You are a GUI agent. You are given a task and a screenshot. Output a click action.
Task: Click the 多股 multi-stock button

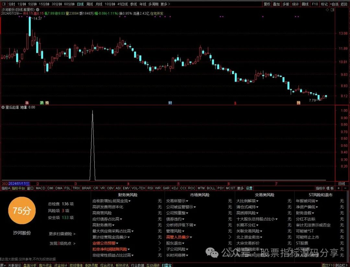coord(286,4)
